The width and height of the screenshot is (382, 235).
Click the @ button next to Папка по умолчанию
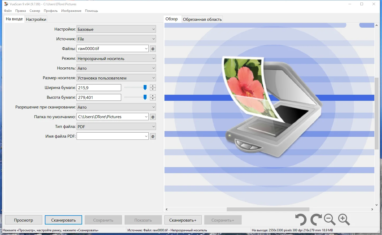pos(153,117)
